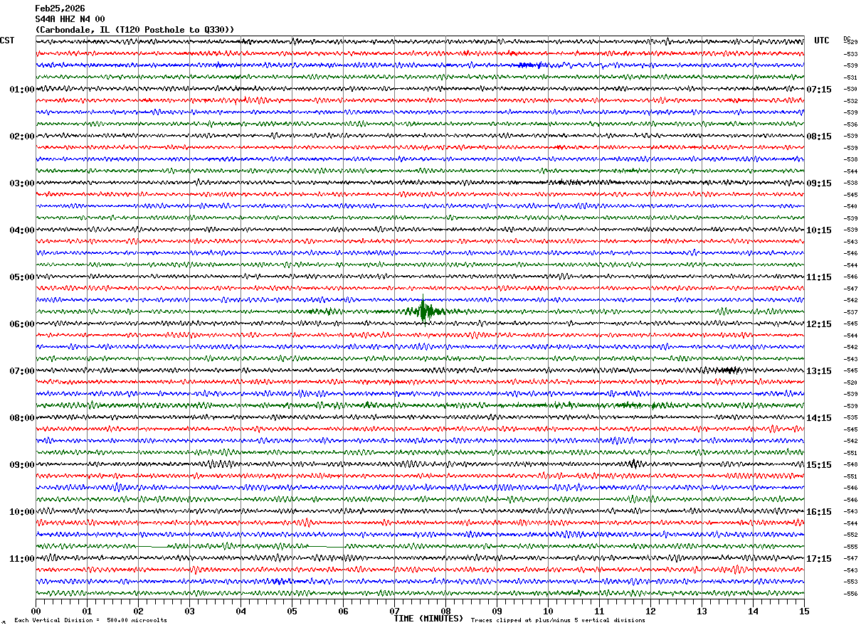Select the 02:00 CST time label
This screenshot has height=630, width=861.
pyautogui.click(x=22, y=137)
